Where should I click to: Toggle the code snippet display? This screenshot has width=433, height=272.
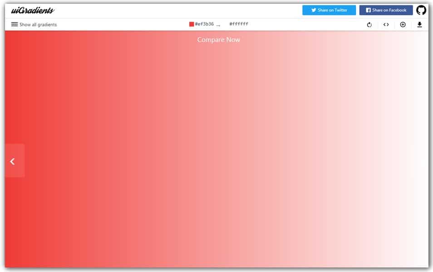(x=386, y=24)
